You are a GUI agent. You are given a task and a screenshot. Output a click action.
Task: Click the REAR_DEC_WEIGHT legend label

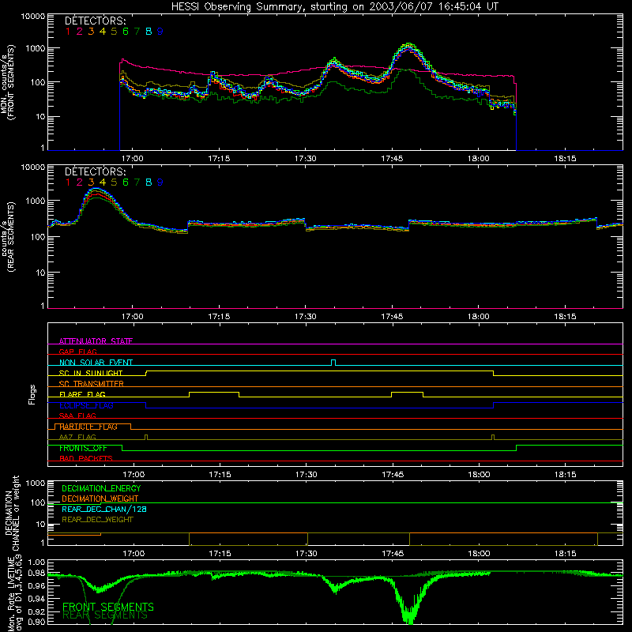click(x=97, y=520)
